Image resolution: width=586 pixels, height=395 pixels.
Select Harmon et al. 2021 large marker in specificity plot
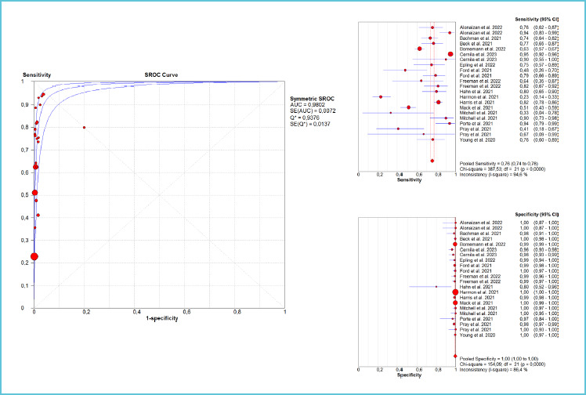pyautogui.click(x=455, y=292)
